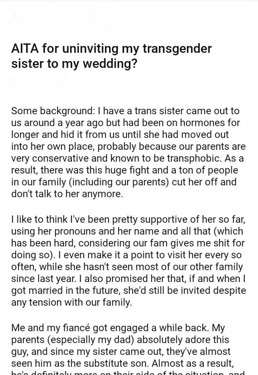This screenshot has height=375, width=258.
Task: Click "AITA" at the start of the title
Action: coord(24,48)
